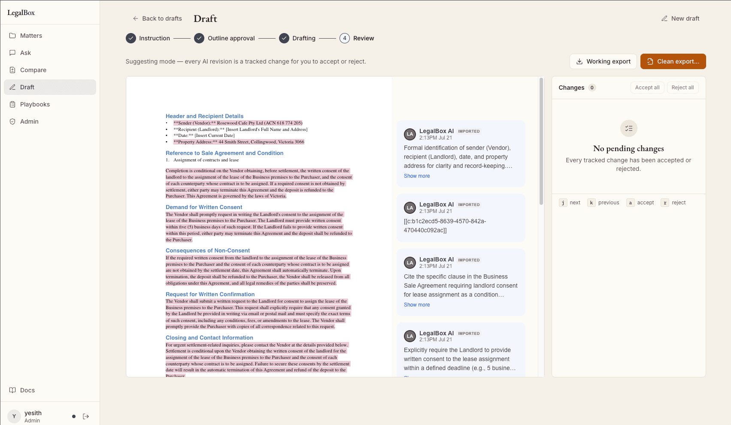The height and width of the screenshot is (425, 731).
Task: Expand the 'Cite the specific clause' comment
Action: [x=417, y=305]
